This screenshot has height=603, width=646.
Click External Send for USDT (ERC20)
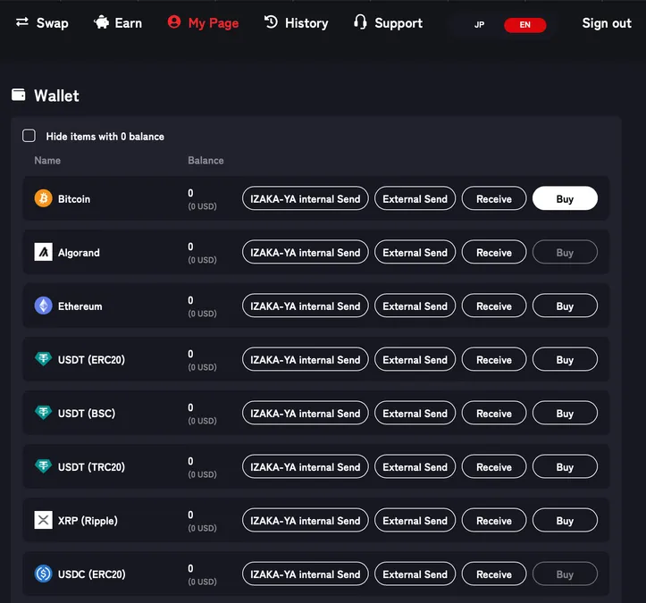[415, 360]
